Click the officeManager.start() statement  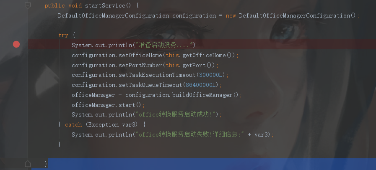point(108,105)
